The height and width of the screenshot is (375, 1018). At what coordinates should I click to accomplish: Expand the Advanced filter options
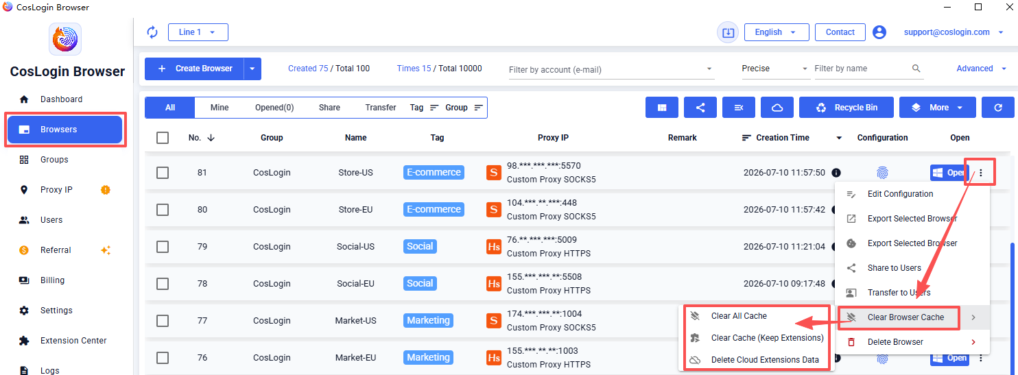click(x=982, y=69)
